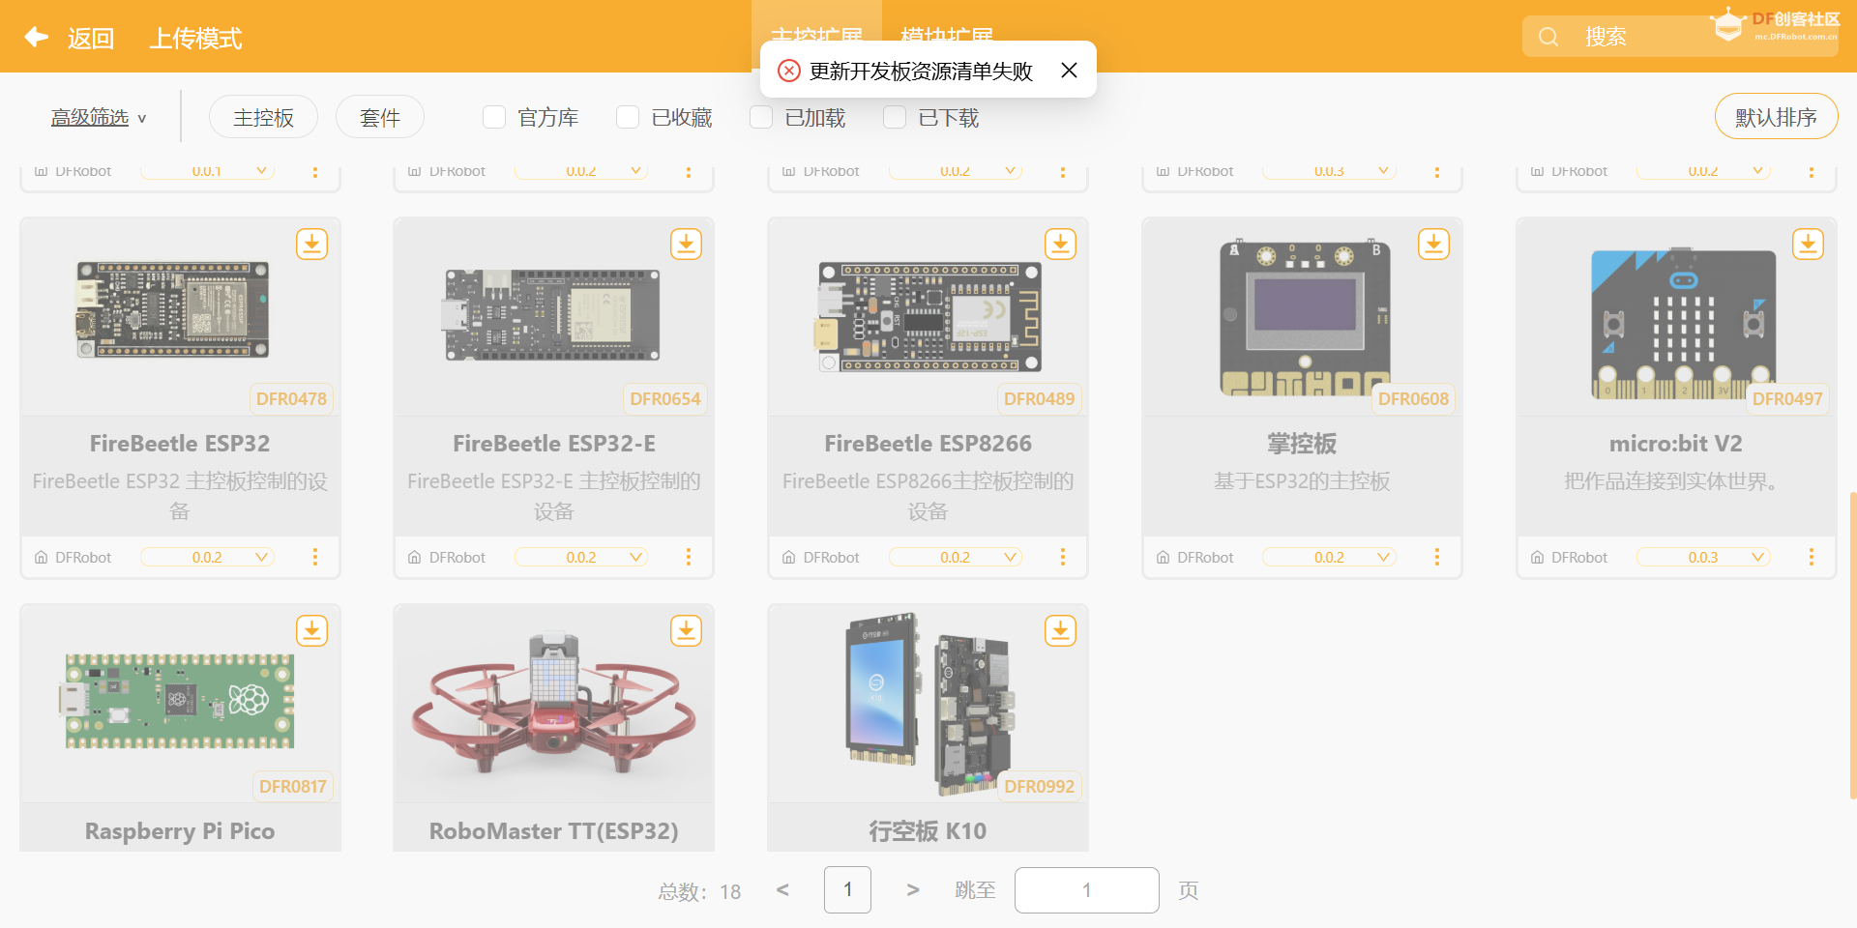Download the 行空板 K10 board
1857x928 pixels.
(x=1060, y=630)
